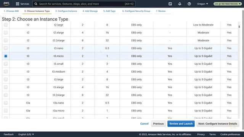Click the t3.micro type name cell
Image resolution: width=244 pixels, height=137 pixels.
58,56
